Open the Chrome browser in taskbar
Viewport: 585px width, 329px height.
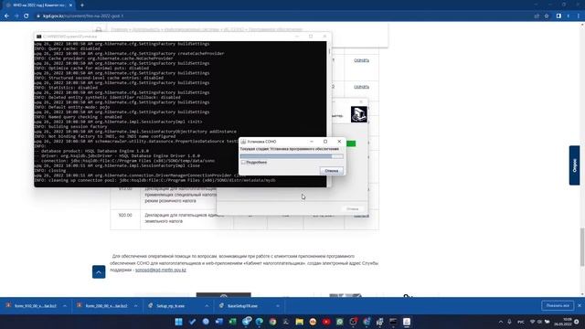point(272,322)
